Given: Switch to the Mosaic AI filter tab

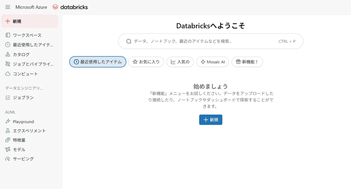Looking at the screenshot, I should pos(213,62).
